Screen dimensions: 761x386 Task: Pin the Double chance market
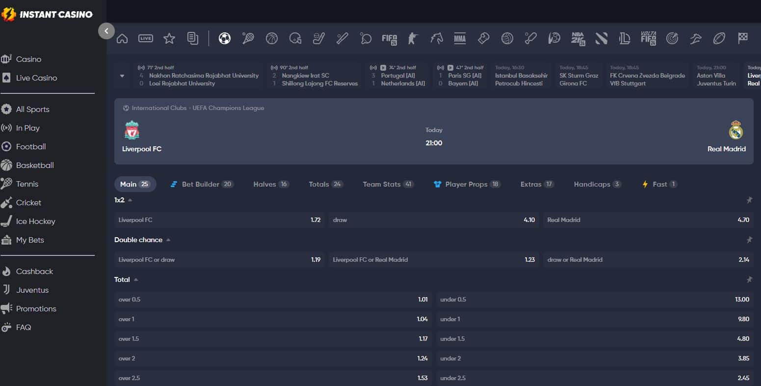[x=749, y=240]
